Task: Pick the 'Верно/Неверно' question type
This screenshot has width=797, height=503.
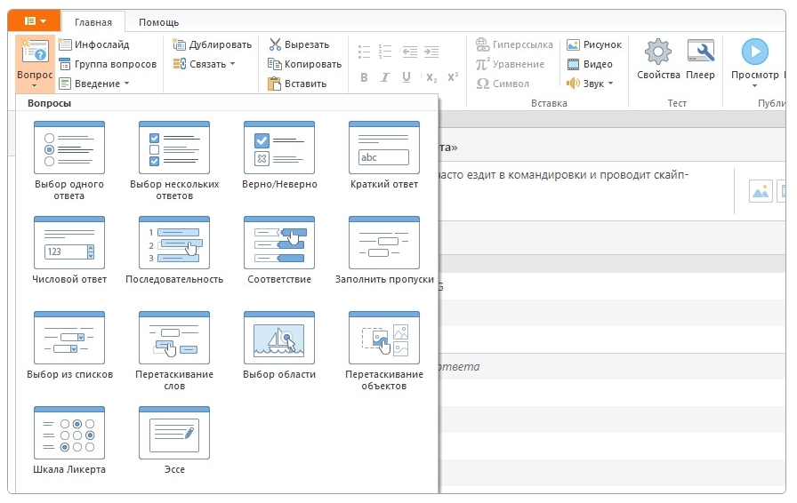Action: pyautogui.click(x=278, y=149)
